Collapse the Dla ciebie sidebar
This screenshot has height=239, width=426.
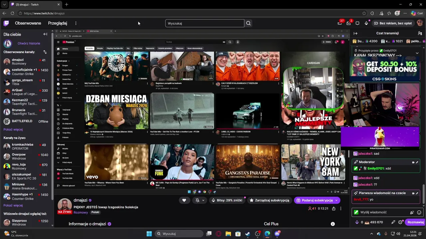click(x=45, y=34)
